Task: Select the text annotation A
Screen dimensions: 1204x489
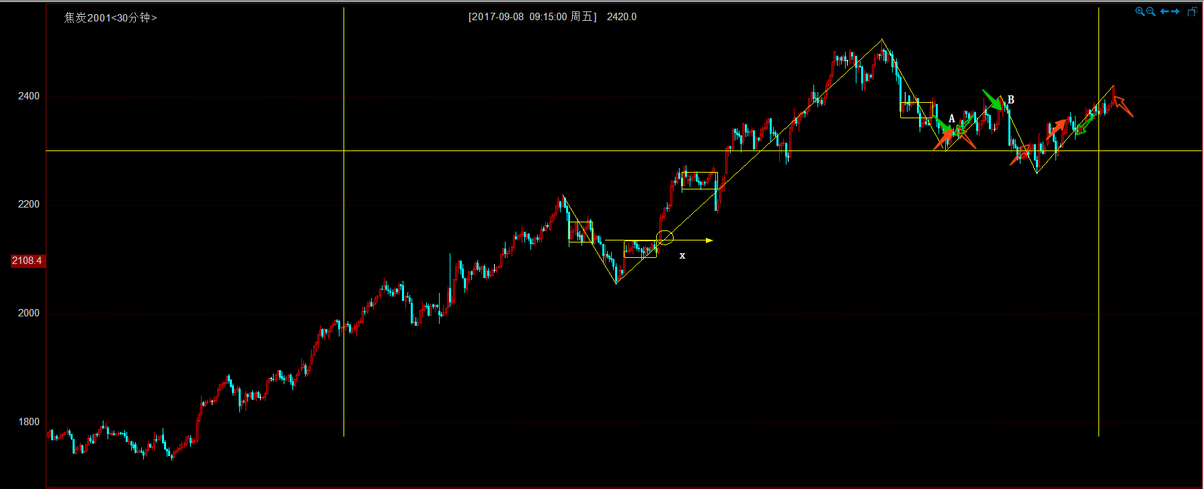Action: (951, 119)
